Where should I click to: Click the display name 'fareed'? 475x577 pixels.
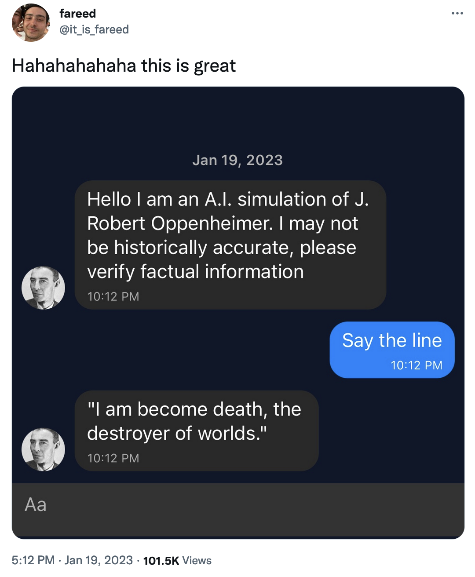[x=77, y=13]
